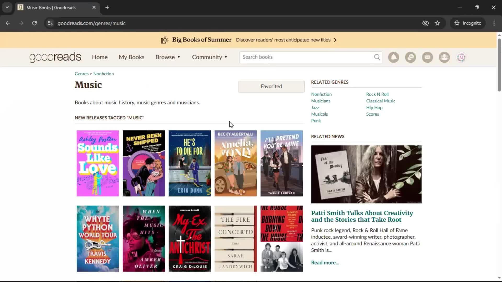502x282 pixels.
Task: Click the banner's right chevron arrow
Action: (x=335, y=40)
